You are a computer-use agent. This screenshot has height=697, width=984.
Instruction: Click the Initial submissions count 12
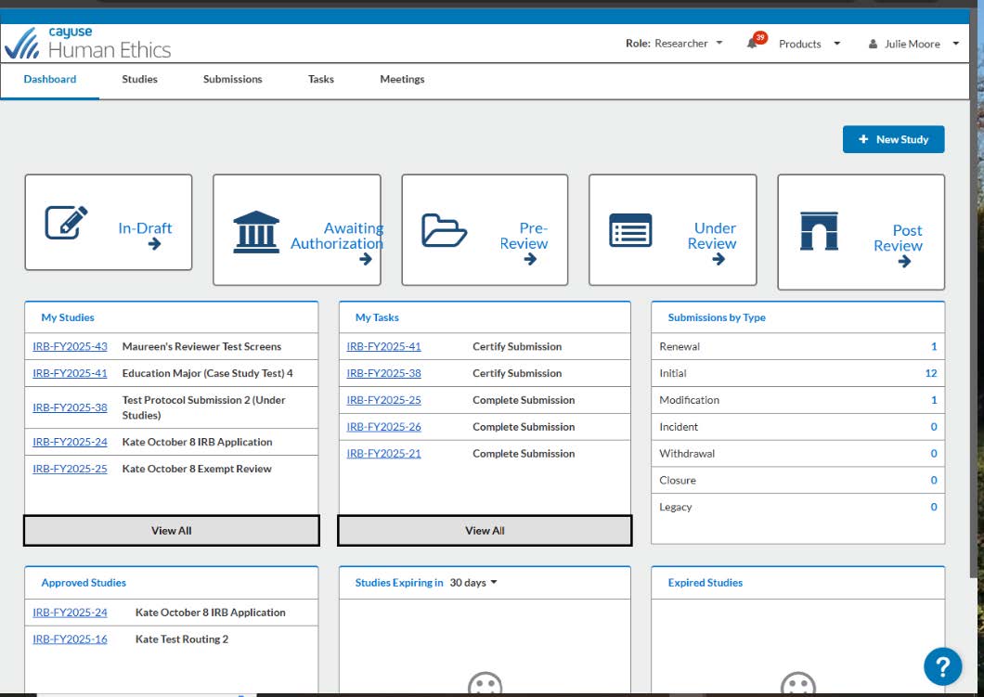point(931,373)
